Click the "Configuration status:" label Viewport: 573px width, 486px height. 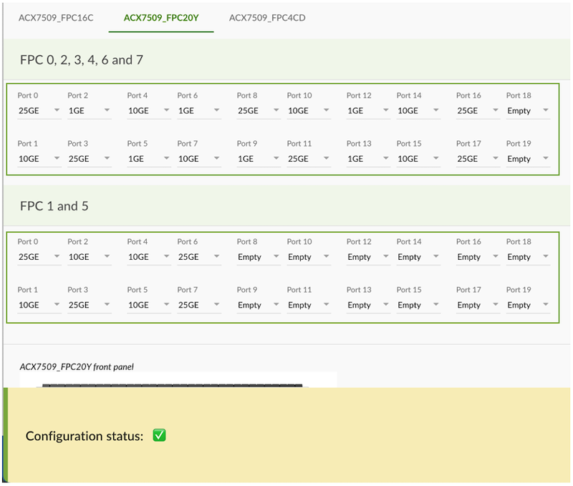pos(85,436)
